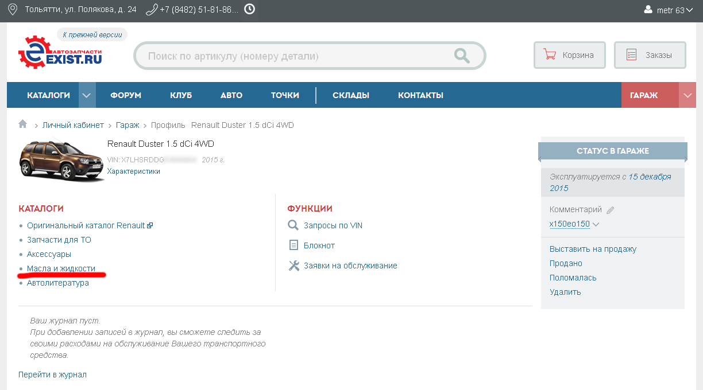
Task: Expand the metr 63 user menu
Action: point(689,10)
